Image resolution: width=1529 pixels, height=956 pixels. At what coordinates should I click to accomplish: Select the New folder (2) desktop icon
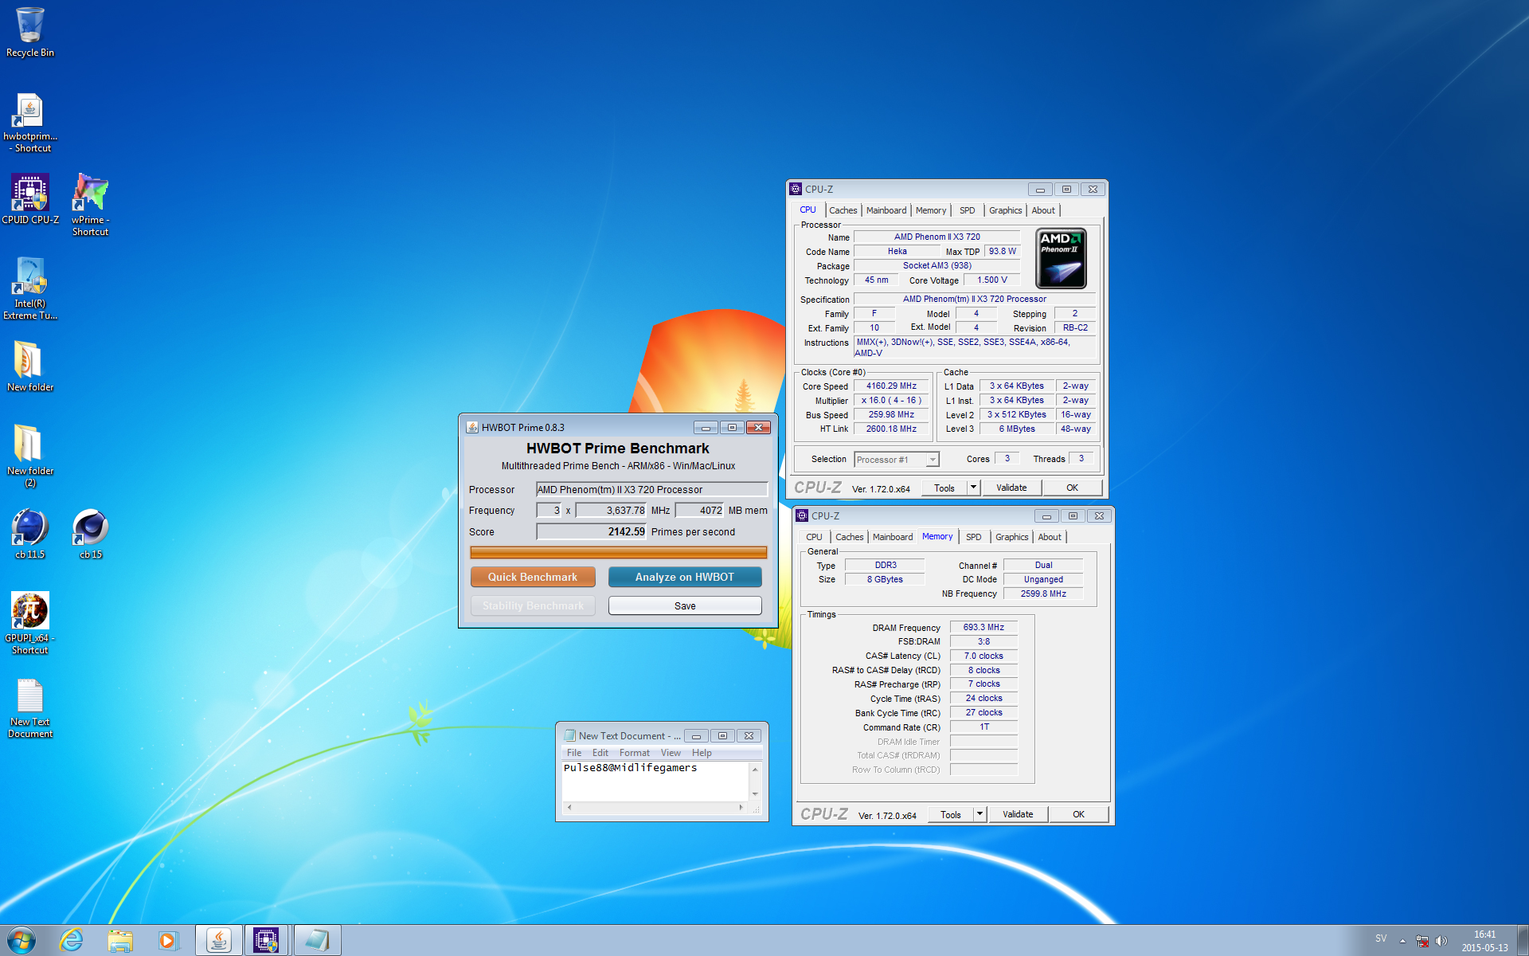coord(30,456)
